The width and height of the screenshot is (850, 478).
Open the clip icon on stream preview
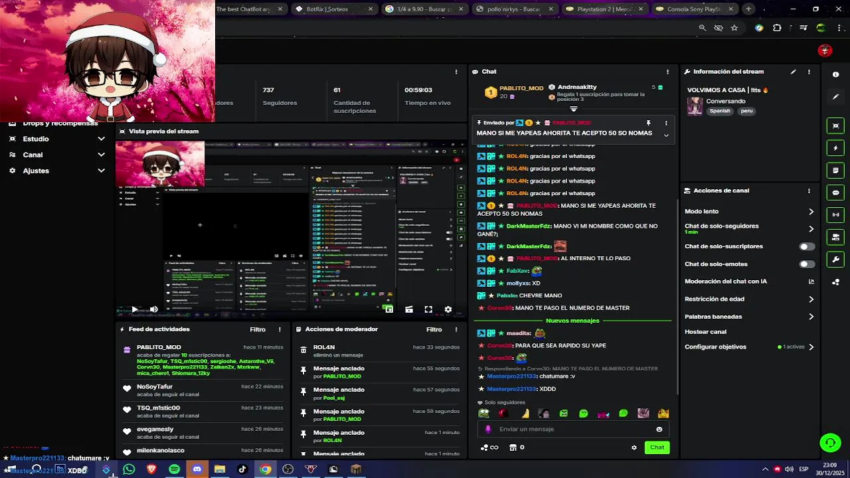[x=409, y=309]
